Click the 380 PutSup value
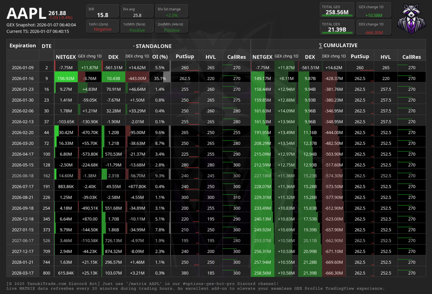Viewport: 432px width, 294px height. (185, 273)
